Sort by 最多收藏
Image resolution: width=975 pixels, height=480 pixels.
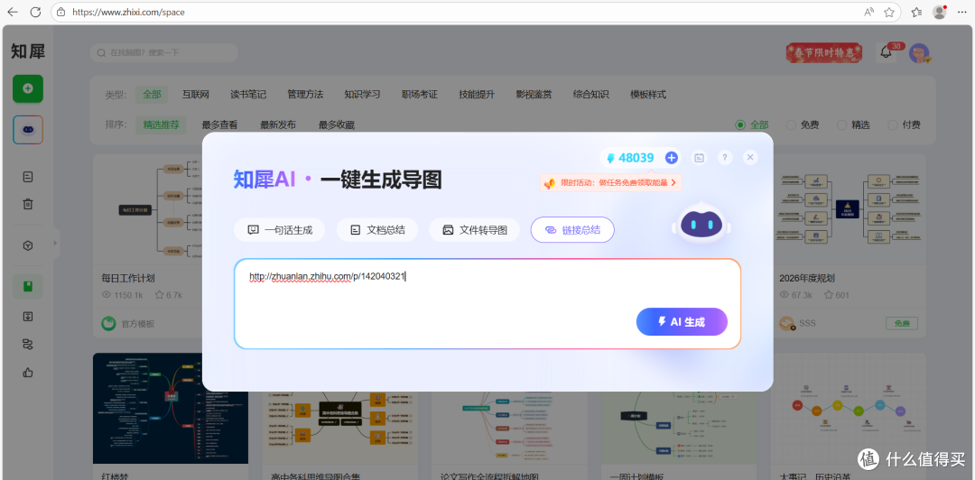coord(337,125)
